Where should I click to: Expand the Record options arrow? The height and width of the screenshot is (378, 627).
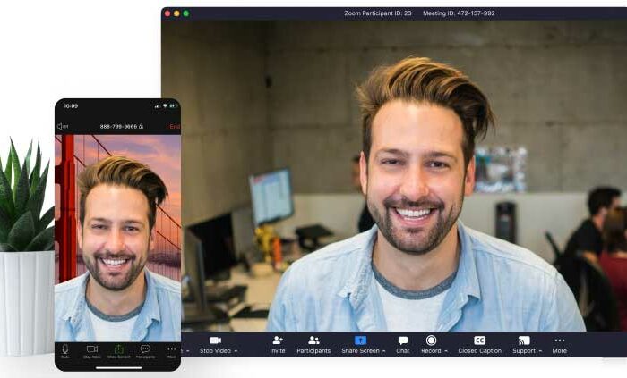tap(446, 351)
